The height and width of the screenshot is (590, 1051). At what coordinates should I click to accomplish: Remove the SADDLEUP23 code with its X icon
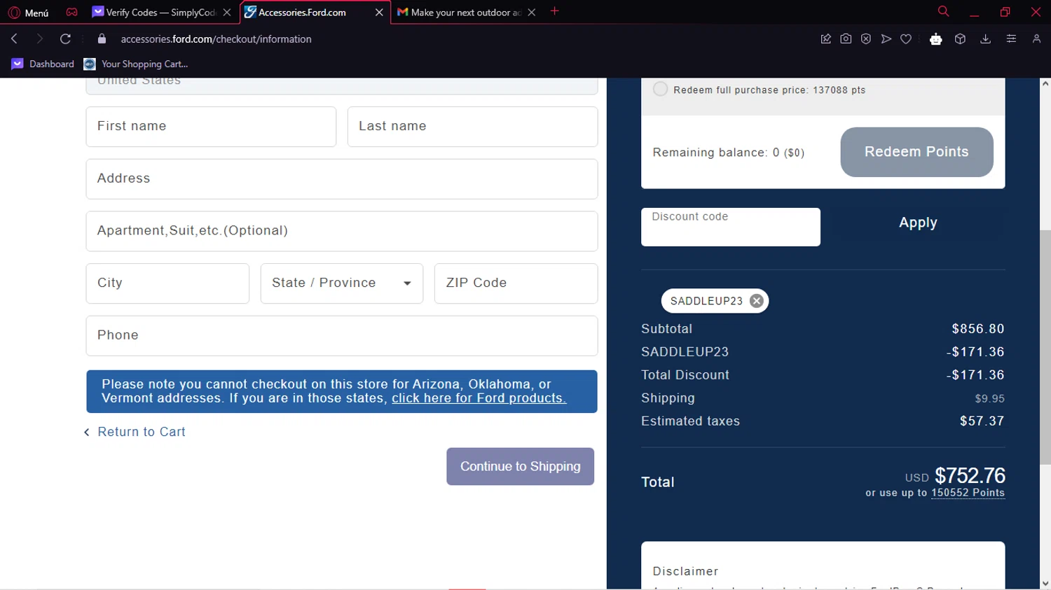pos(756,301)
